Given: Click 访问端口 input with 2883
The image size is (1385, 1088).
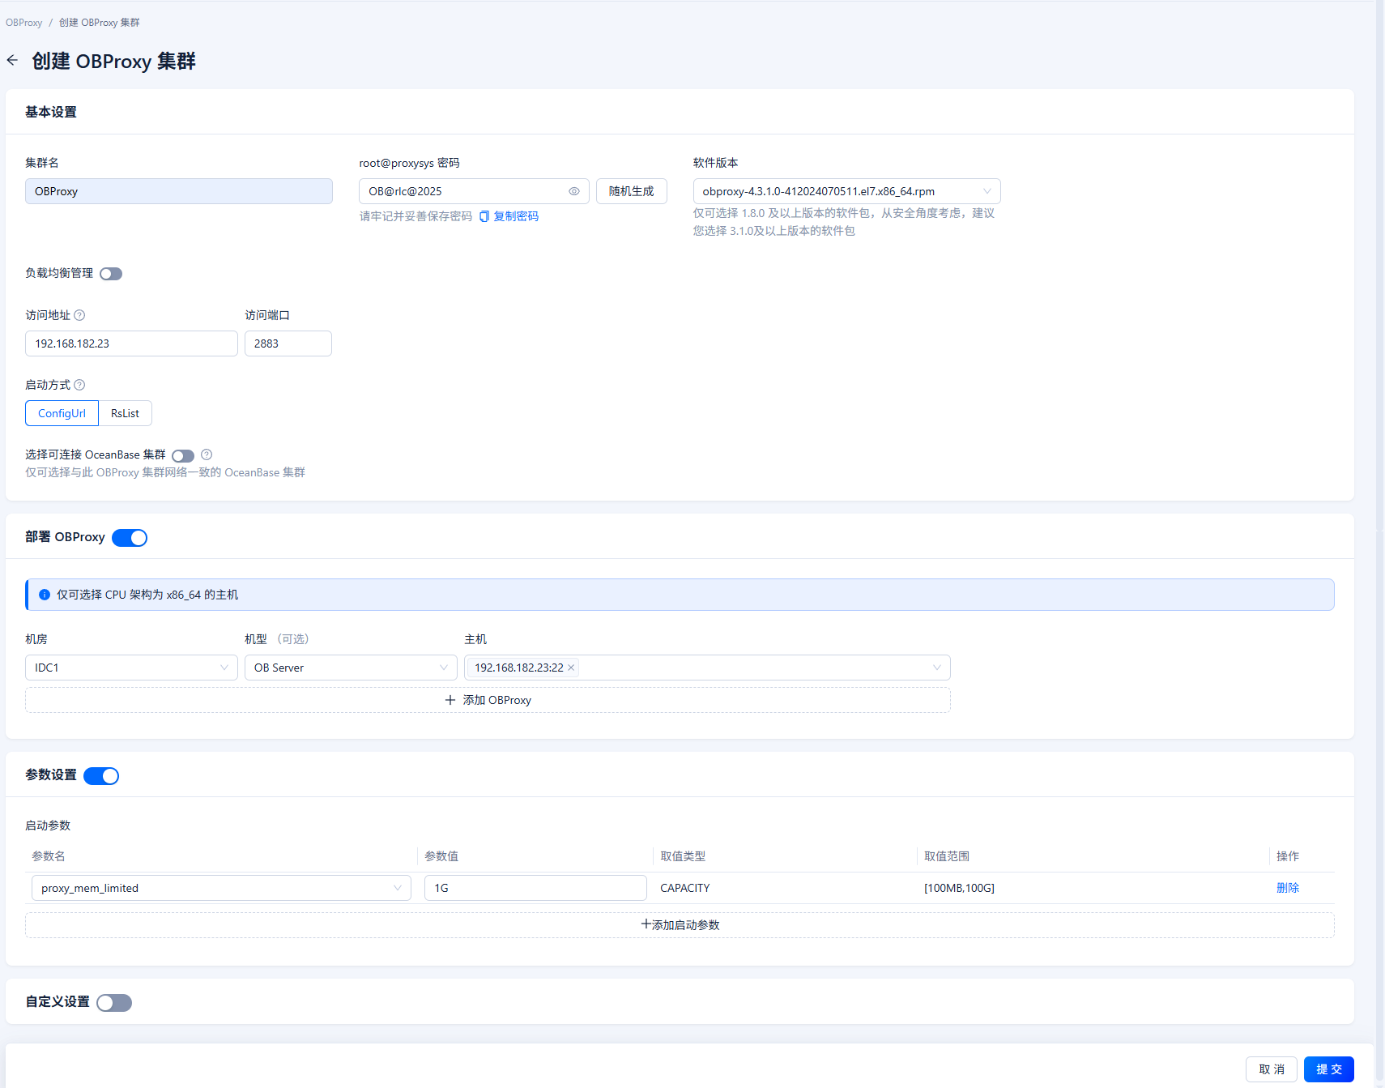Looking at the screenshot, I should [288, 343].
